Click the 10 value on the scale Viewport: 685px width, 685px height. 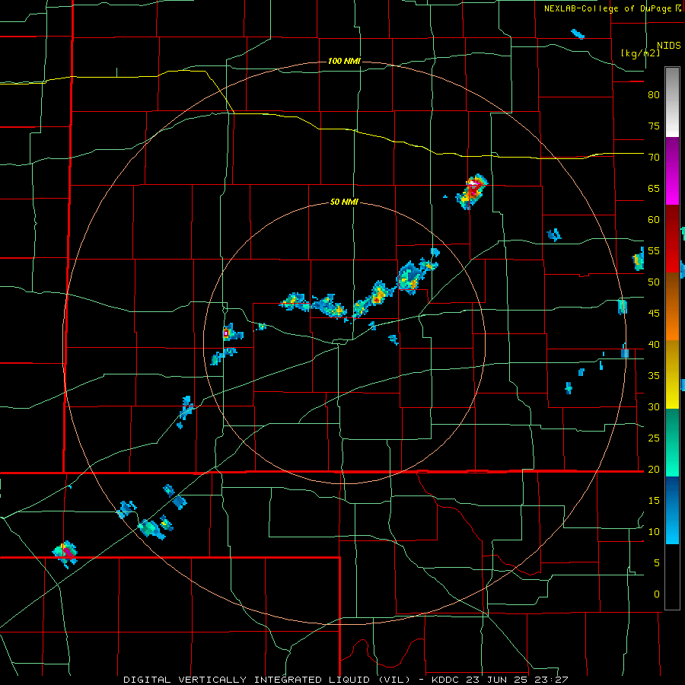point(654,532)
